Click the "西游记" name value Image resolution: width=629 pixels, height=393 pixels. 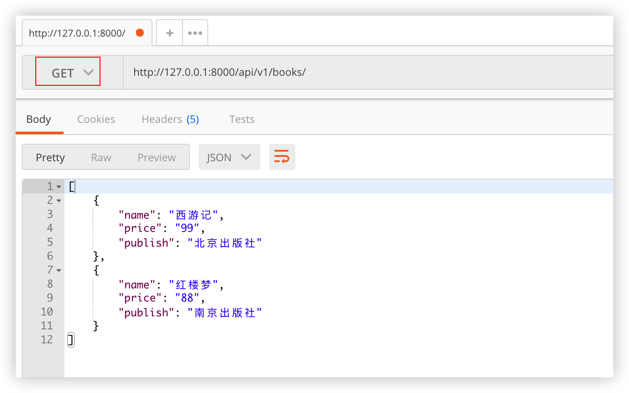pos(193,215)
